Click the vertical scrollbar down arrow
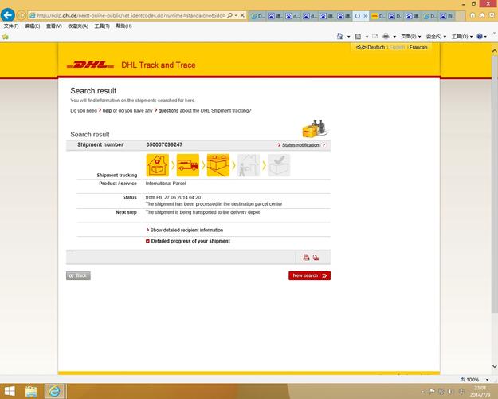Screen dimensions: 498x399 click(495, 366)
